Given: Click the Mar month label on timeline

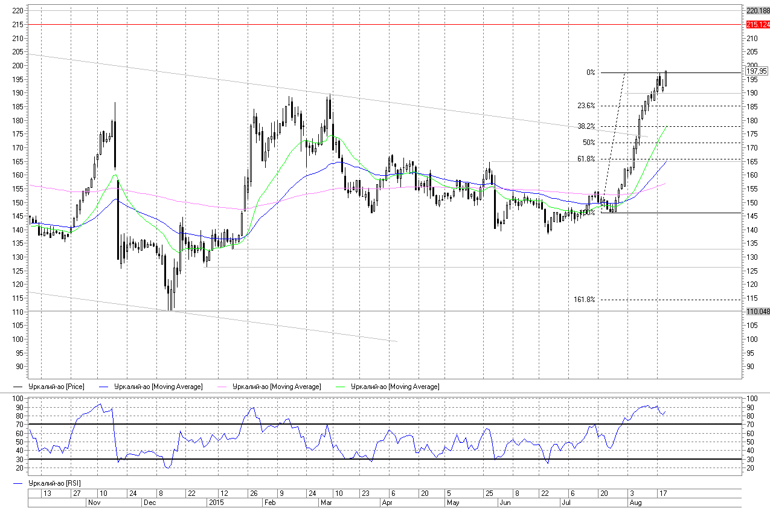Looking at the screenshot, I should point(327,502).
